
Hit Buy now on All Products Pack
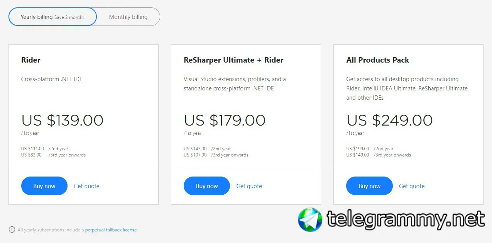point(369,186)
